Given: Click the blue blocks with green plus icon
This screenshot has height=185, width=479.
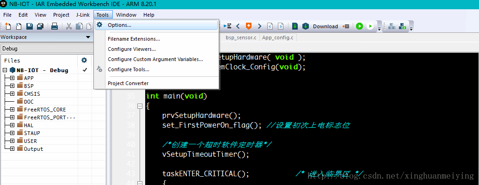Looking at the screenshot, I should (402, 26).
